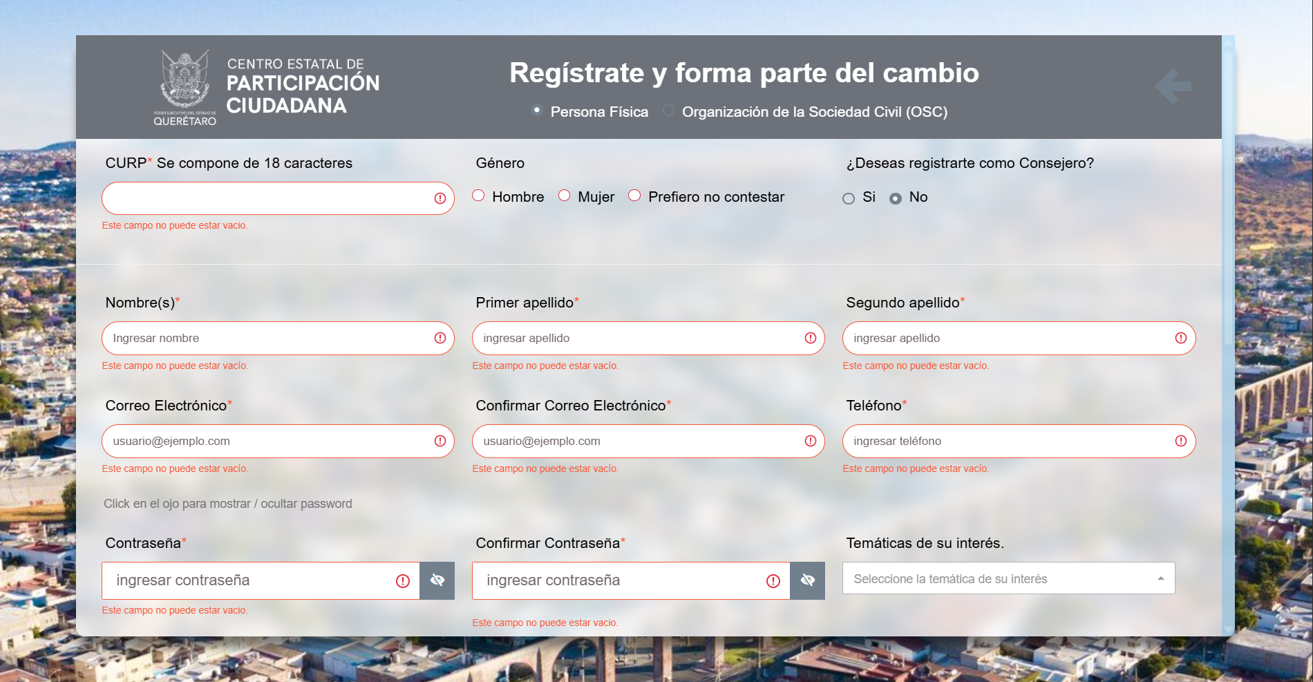
Task: Select the Persona Física registration option
Action: [536, 110]
